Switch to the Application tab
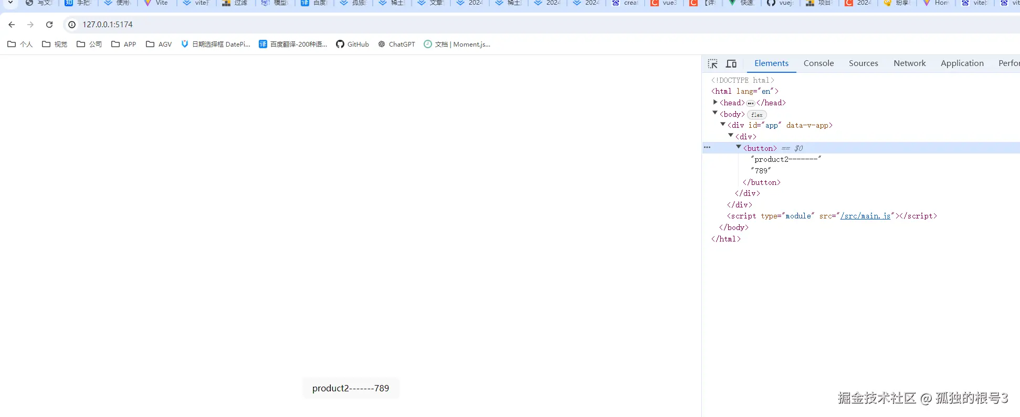Viewport: 1020px width, 417px height. point(962,63)
